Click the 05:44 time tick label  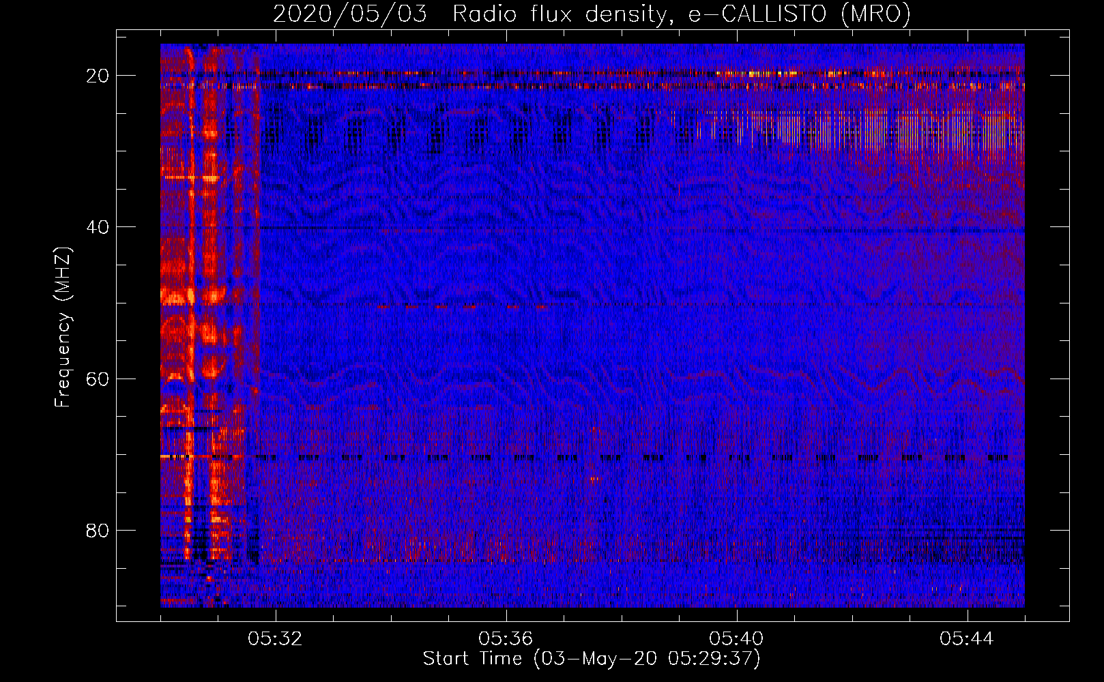coord(967,639)
